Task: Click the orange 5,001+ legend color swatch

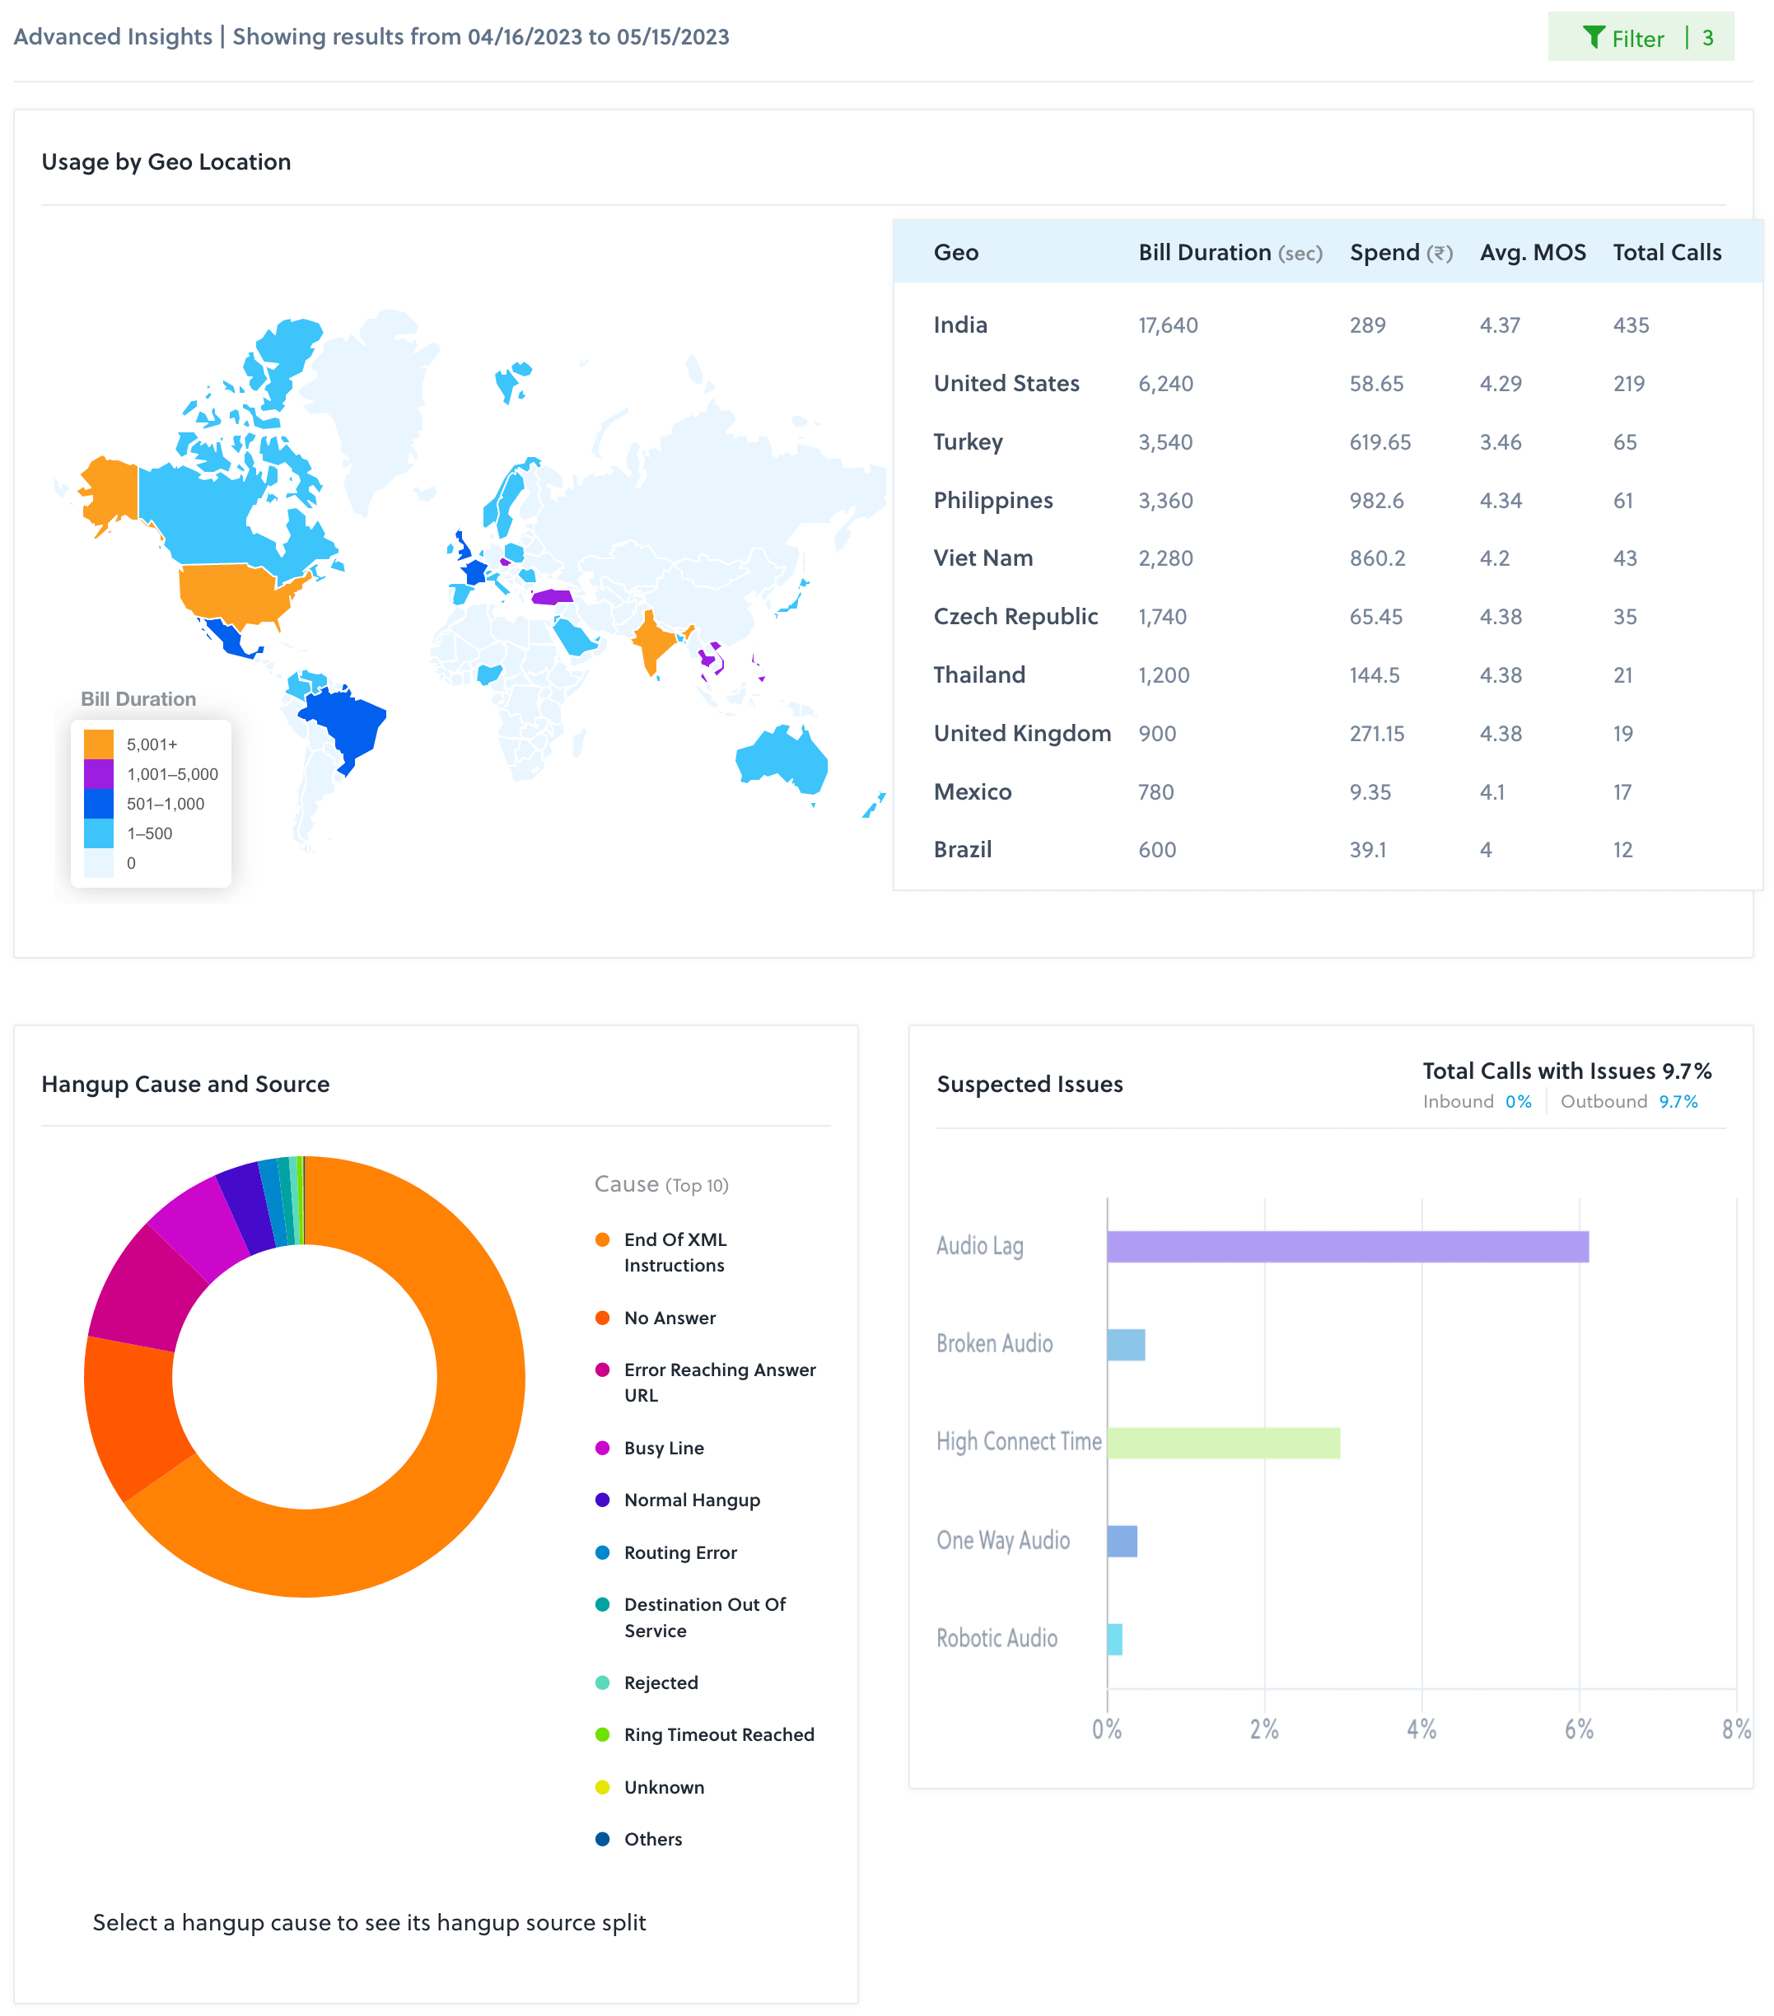Action: (98, 744)
